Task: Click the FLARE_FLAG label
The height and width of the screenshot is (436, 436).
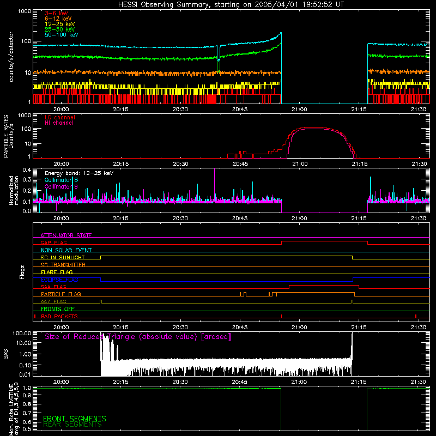Action: tap(57, 272)
